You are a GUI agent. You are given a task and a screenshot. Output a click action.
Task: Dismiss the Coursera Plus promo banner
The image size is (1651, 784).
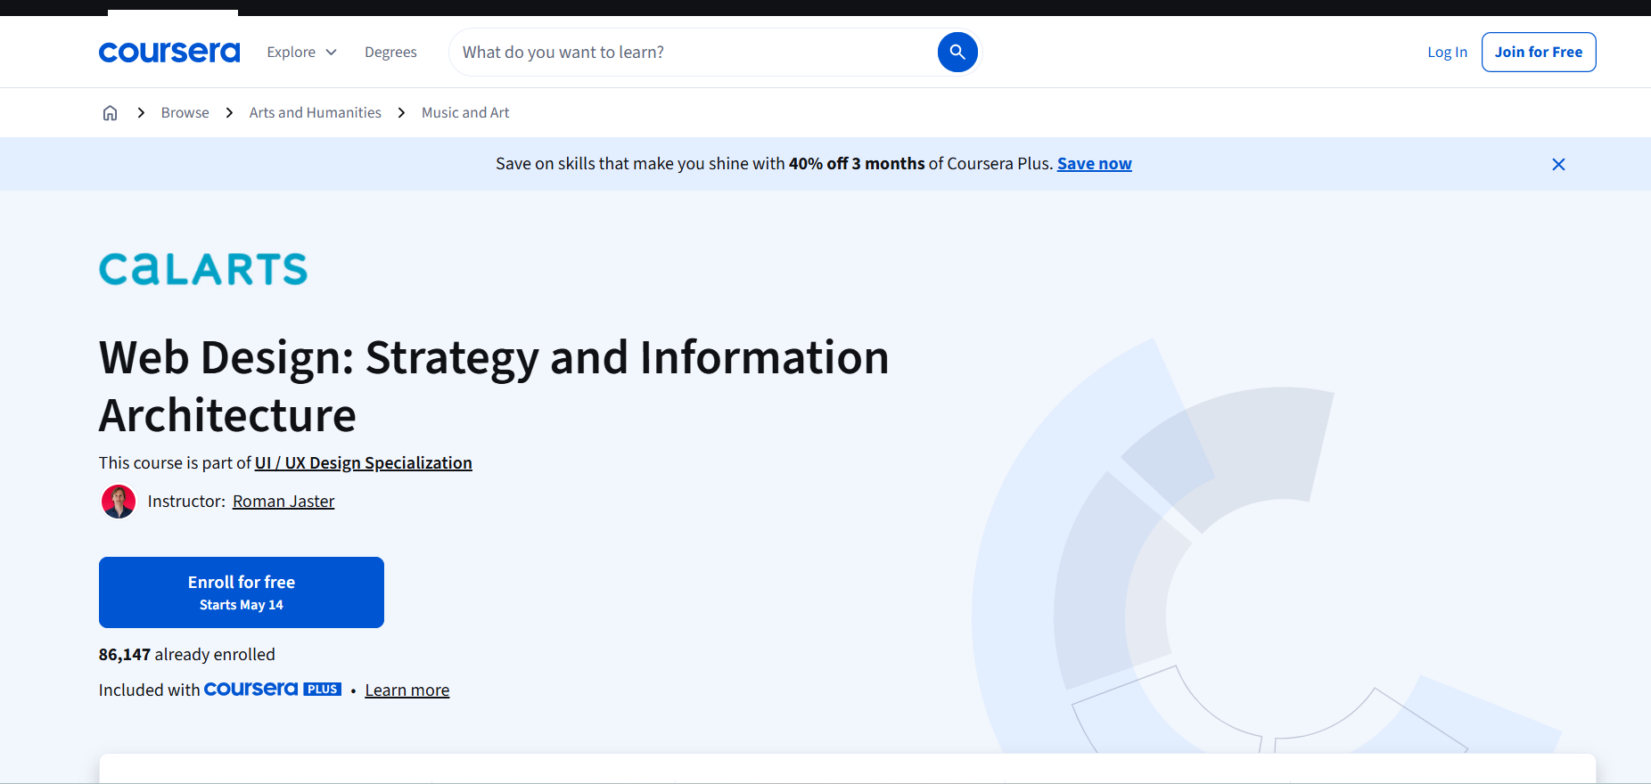pyautogui.click(x=1558, y=164)
